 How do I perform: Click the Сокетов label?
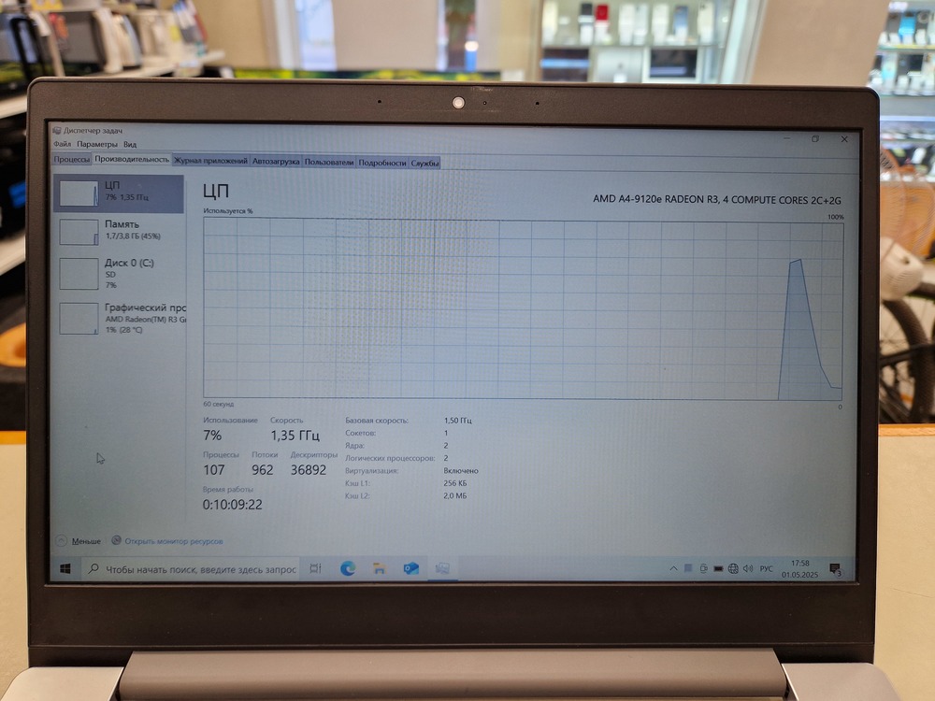click(361, 433)
